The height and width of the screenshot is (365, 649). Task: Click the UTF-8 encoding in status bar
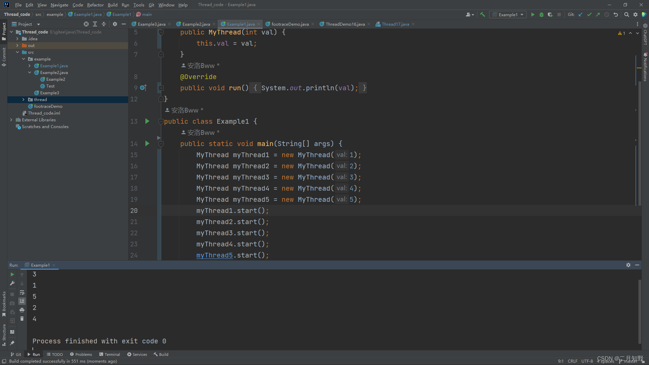pos(587,361)
